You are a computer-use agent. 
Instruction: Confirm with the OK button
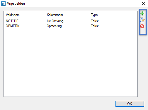click(x=130, y=104)
